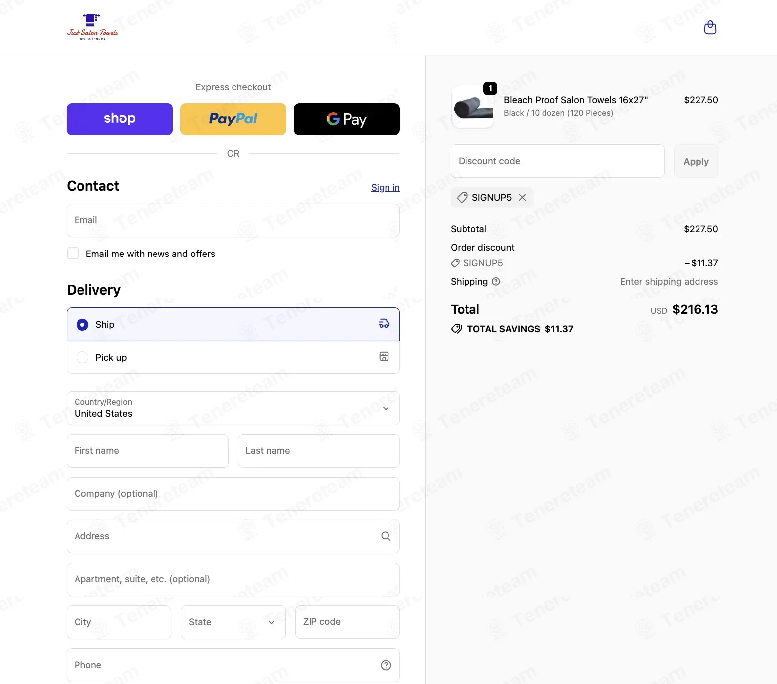Viewport: 777px width, 684px height.
Task: Enable Email me with news and offers
Action: [73, 253]
